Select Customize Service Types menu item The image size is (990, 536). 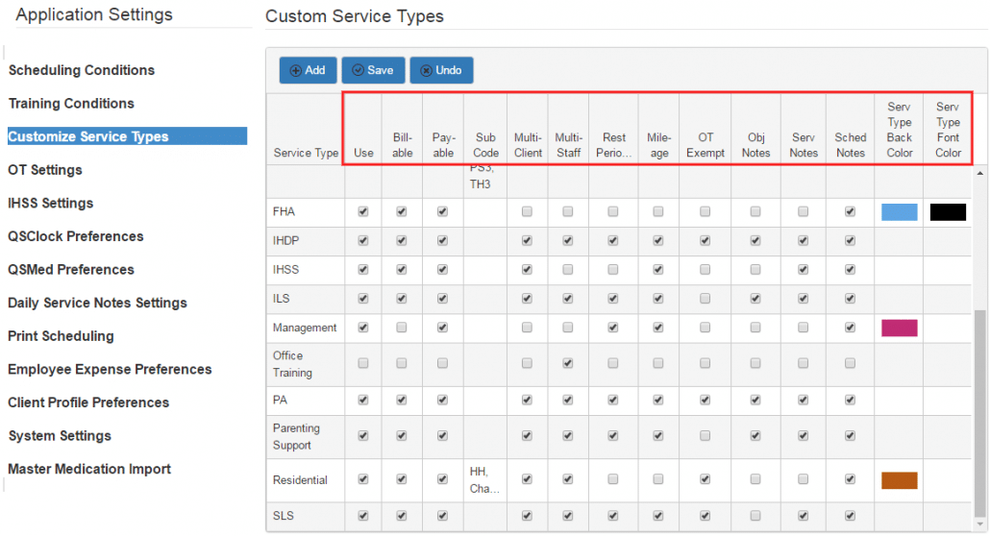click(x=127, y=136)
